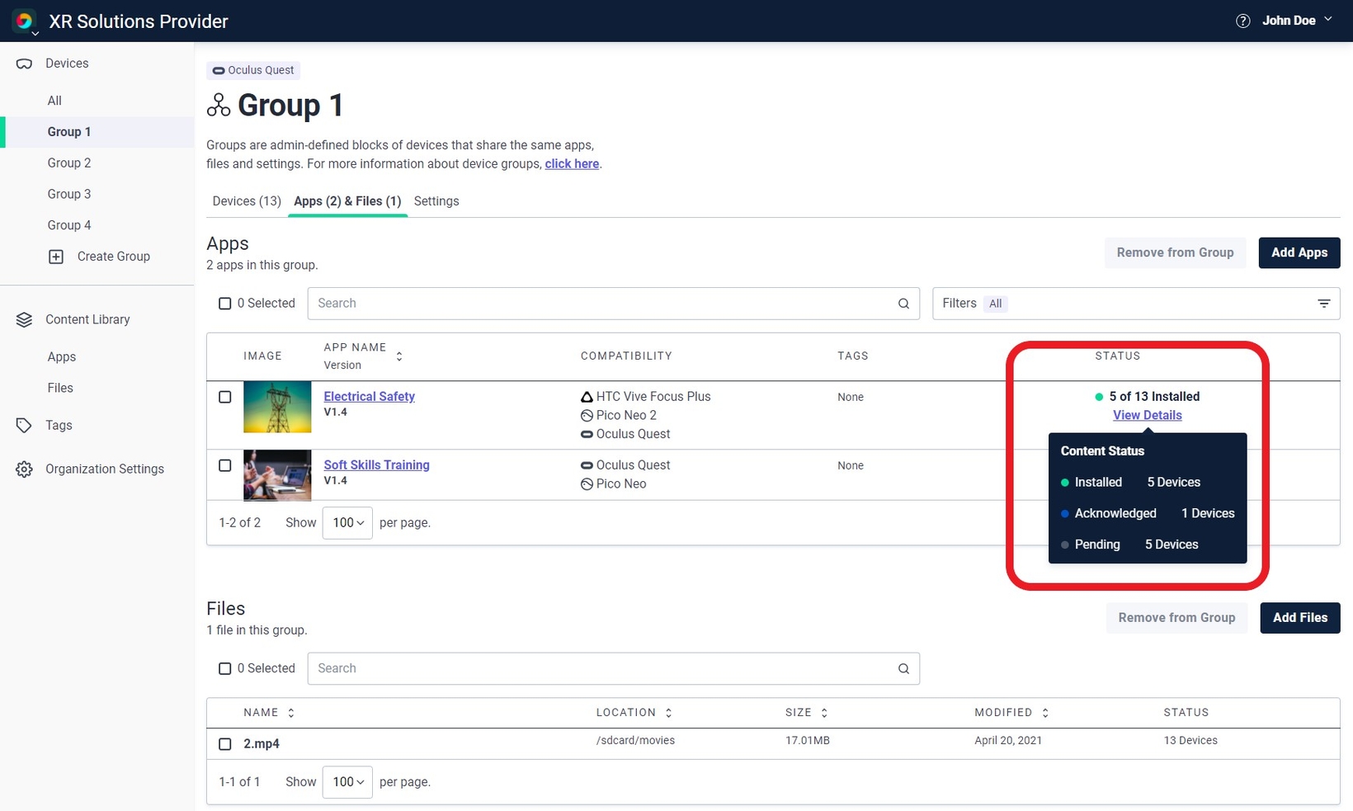Click the Add Apps button
Image resolution: width=1353 pixels, height=811 pixels.
(x=1299, y=253)
